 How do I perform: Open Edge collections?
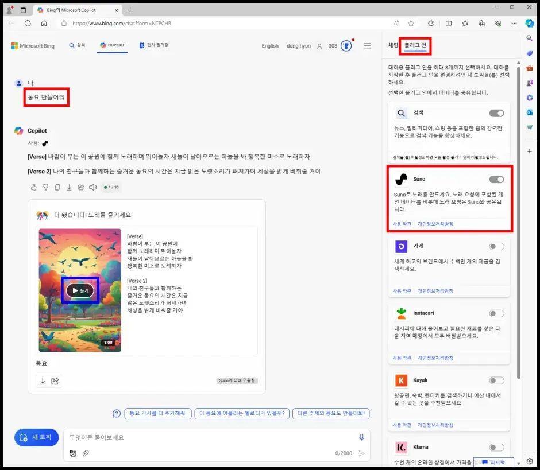tap(481, 24)
